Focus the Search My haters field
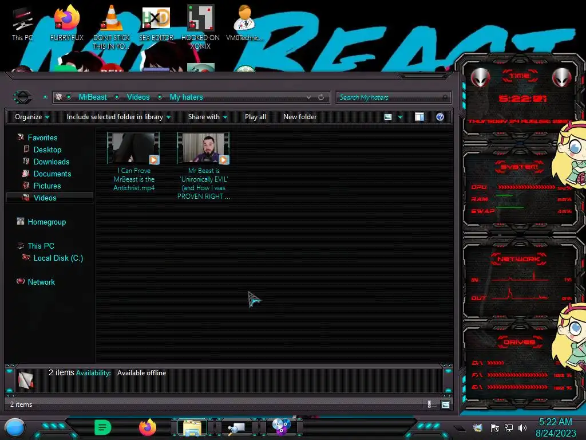Image resolution: width=586 pixels, height=440 pixels. pos(393,97)
